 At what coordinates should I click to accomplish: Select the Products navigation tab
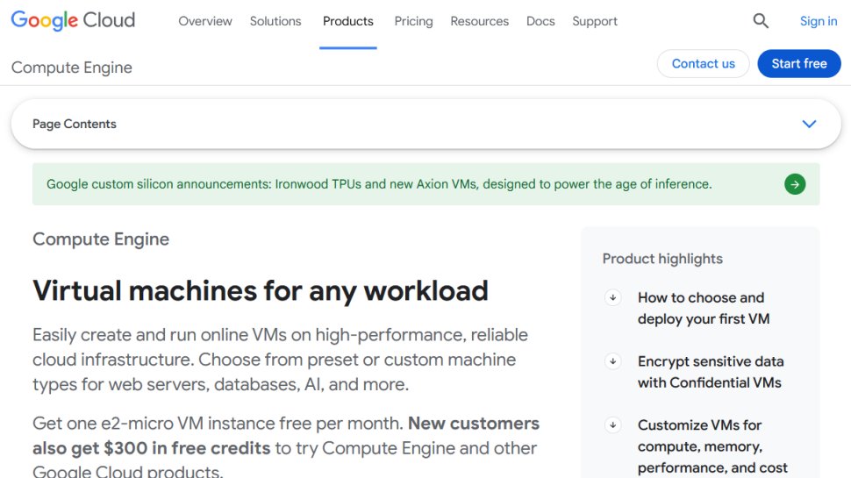click(348, 21)
